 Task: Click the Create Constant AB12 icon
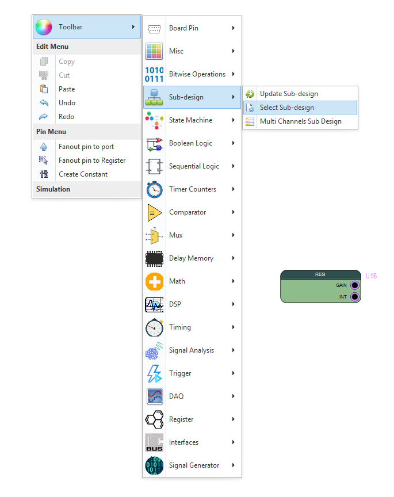point(44,174)
